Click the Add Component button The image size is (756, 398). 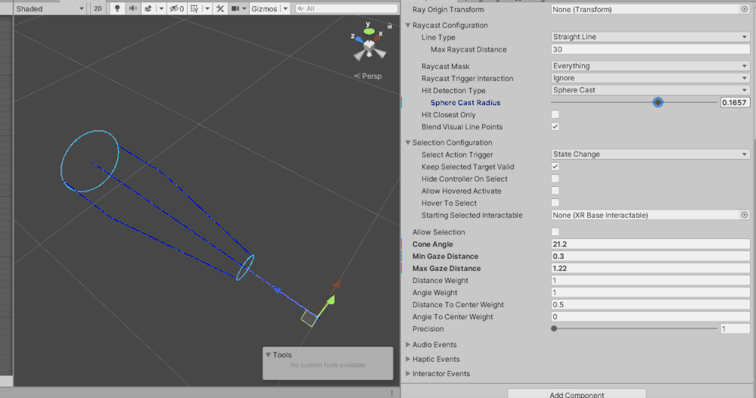577,393
